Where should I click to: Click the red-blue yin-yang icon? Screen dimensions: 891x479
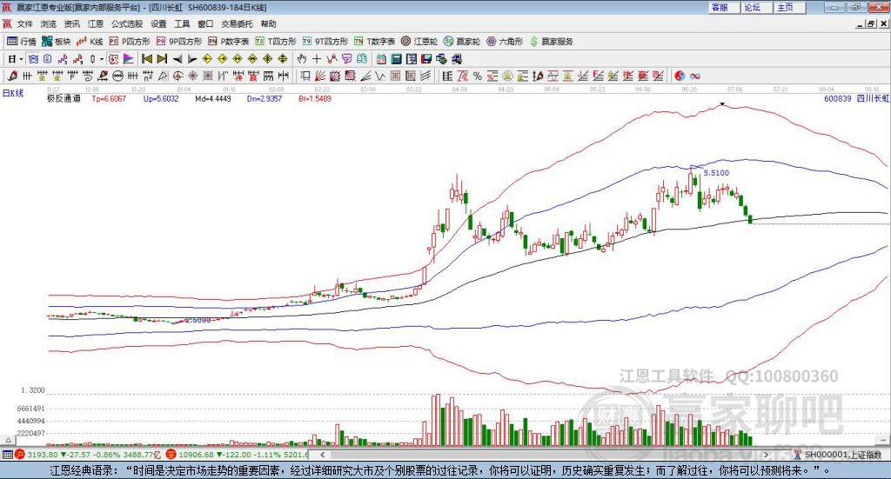pos(680,76)
